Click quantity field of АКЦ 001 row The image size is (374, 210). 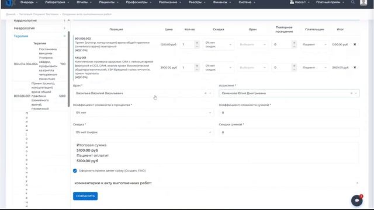(x=188, y=68)
